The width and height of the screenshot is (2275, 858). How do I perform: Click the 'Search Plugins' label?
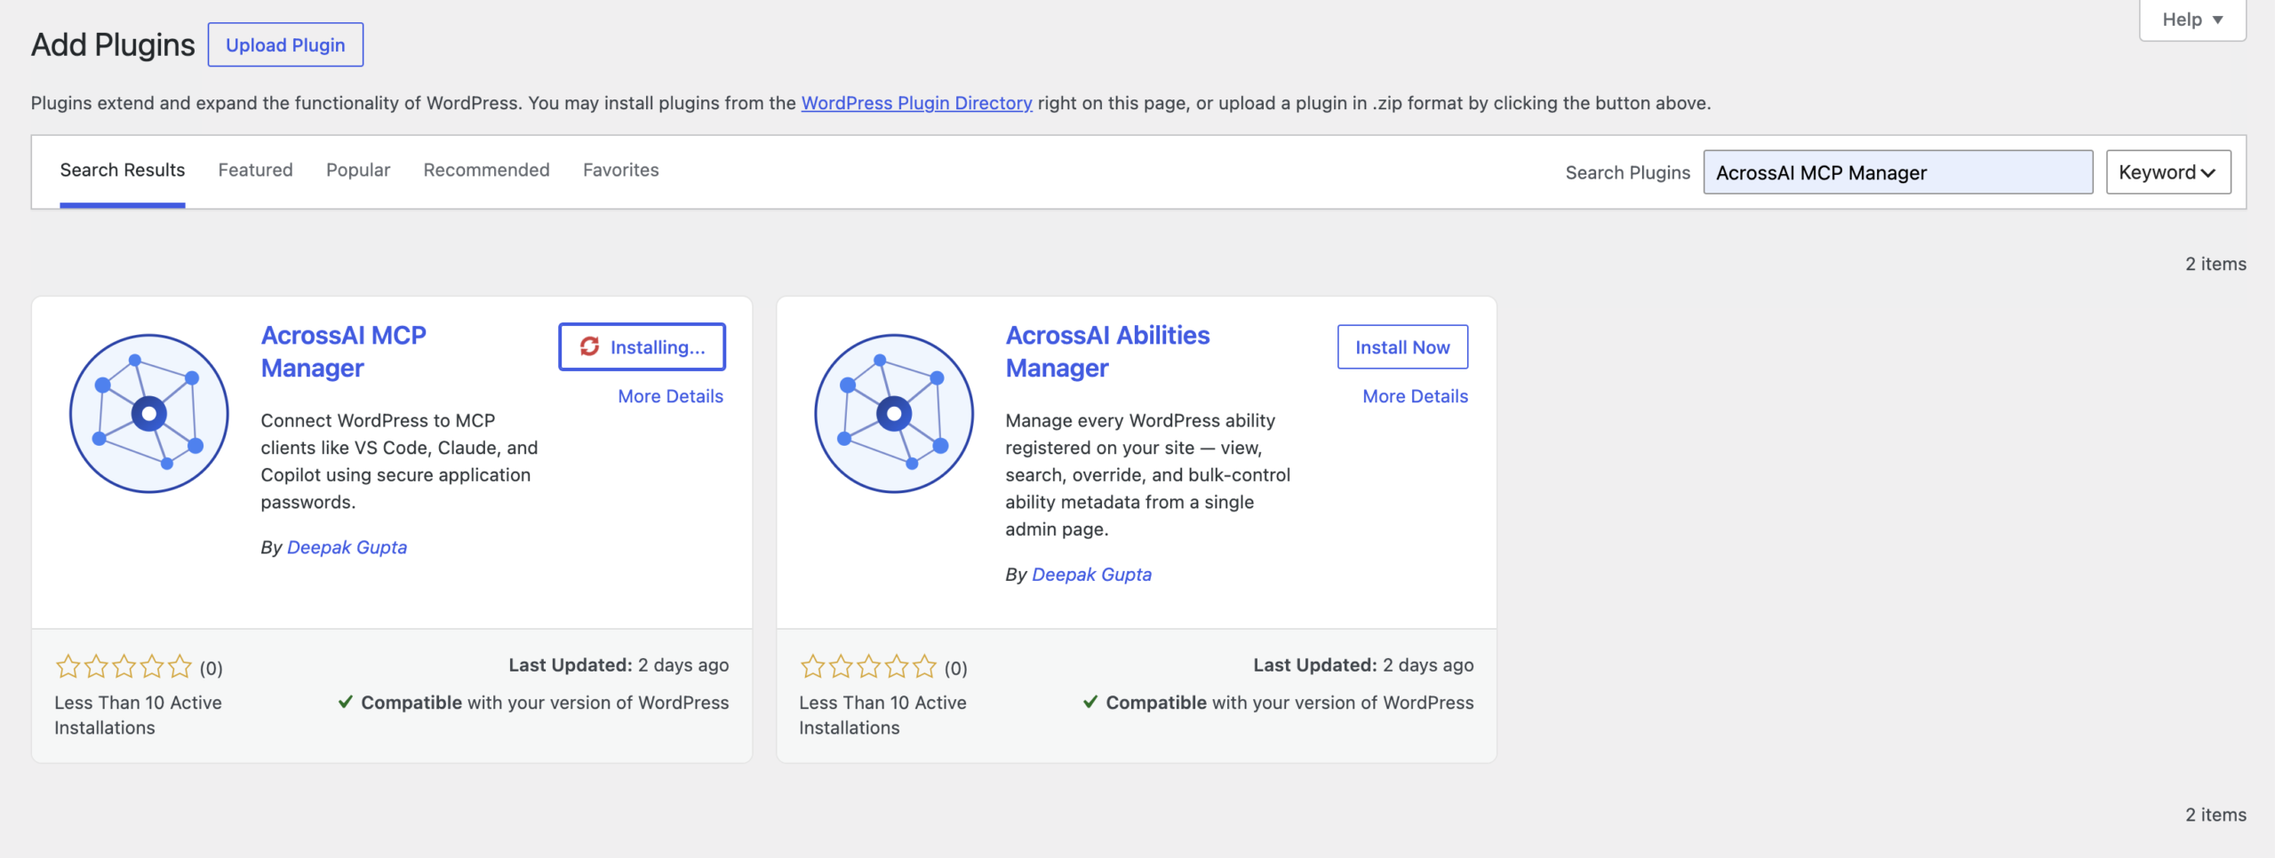coord(1627,172)
